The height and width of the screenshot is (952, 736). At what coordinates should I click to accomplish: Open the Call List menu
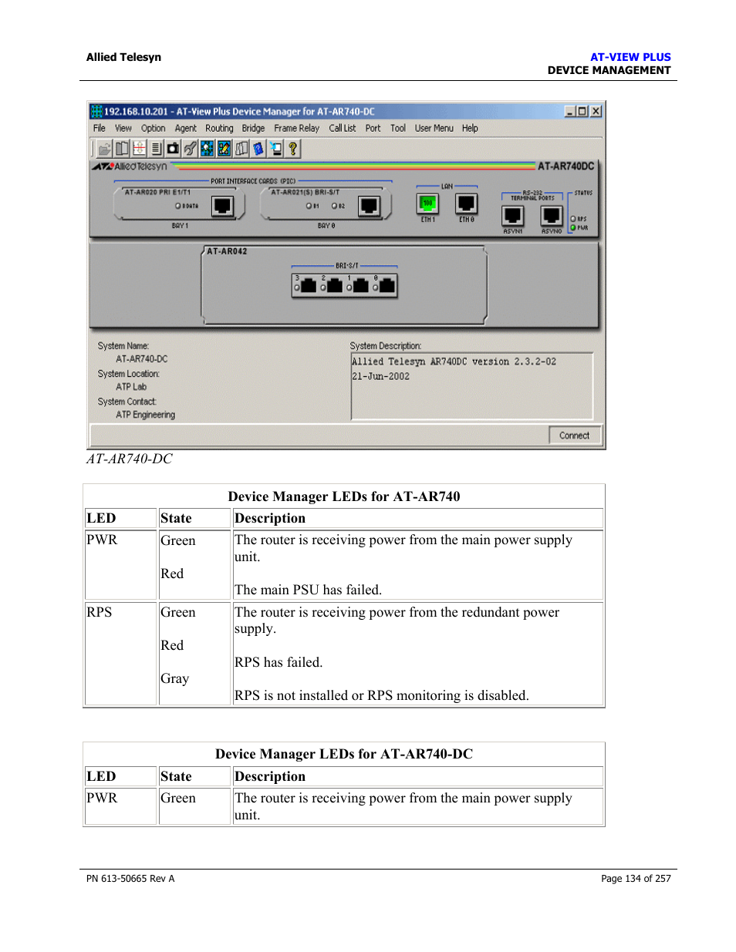coord(343,128)
